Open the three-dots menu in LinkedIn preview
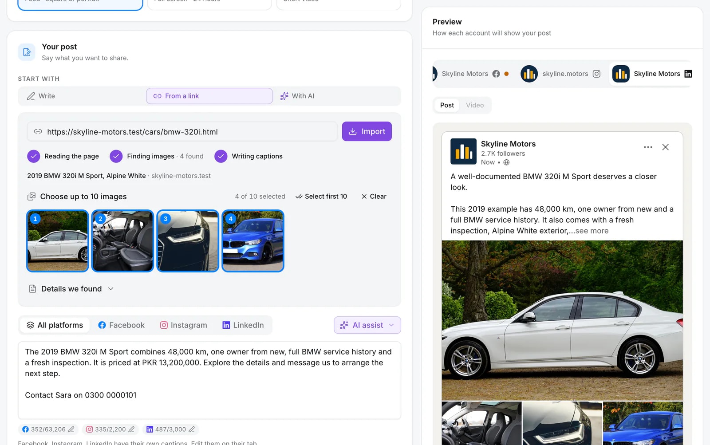The width and height of the screenshot is (710, 445). click(648, 147)
